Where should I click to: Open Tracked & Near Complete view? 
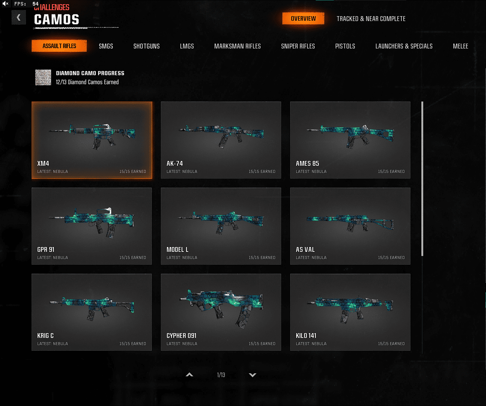click(371, 19)
